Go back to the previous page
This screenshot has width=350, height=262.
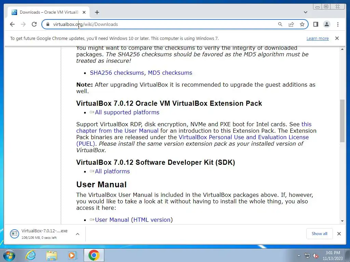pos(12,24)
